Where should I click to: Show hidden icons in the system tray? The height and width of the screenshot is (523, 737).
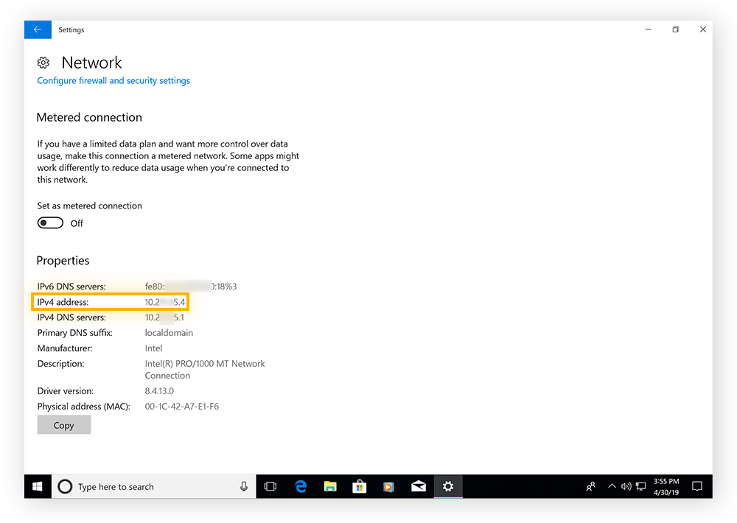(x=612, y=486)
